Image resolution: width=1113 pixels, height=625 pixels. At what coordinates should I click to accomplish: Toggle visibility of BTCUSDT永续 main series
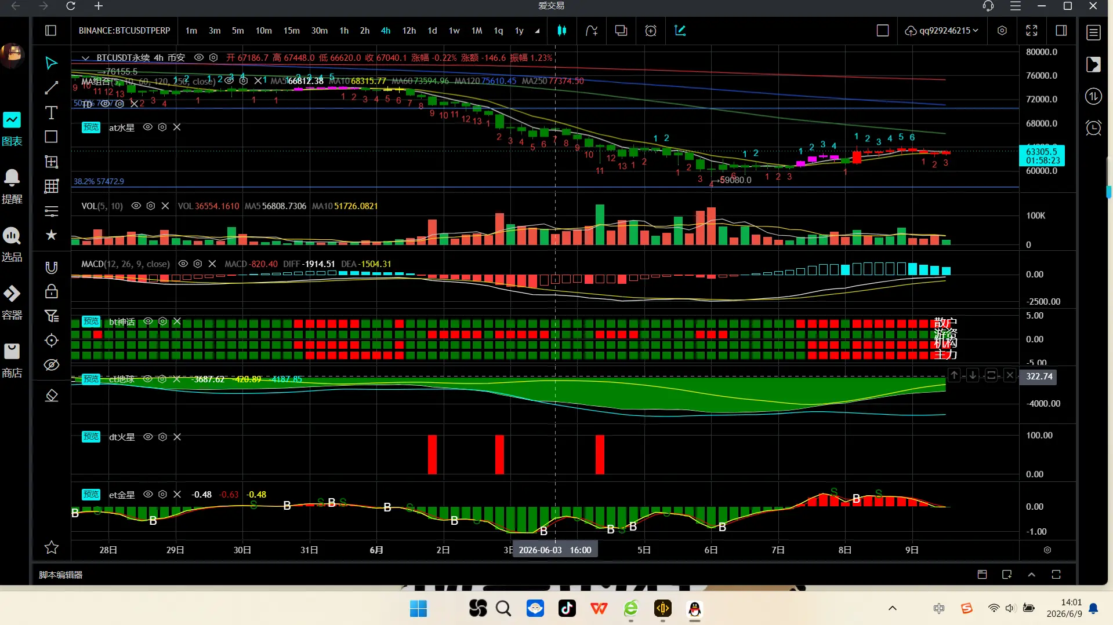click(198, 58)
